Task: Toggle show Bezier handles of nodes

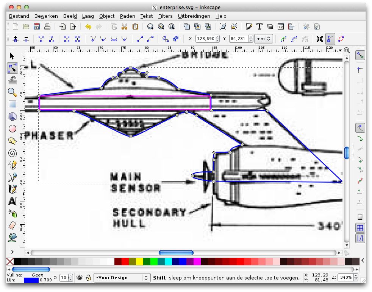Action: click(330, 39)
